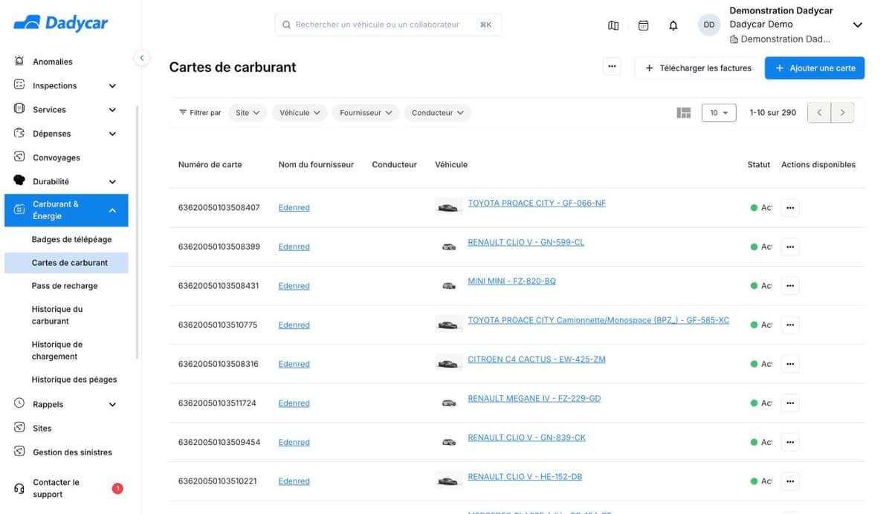Click Télécharger les factures button
Screen dimensions: 892x514
697,68
